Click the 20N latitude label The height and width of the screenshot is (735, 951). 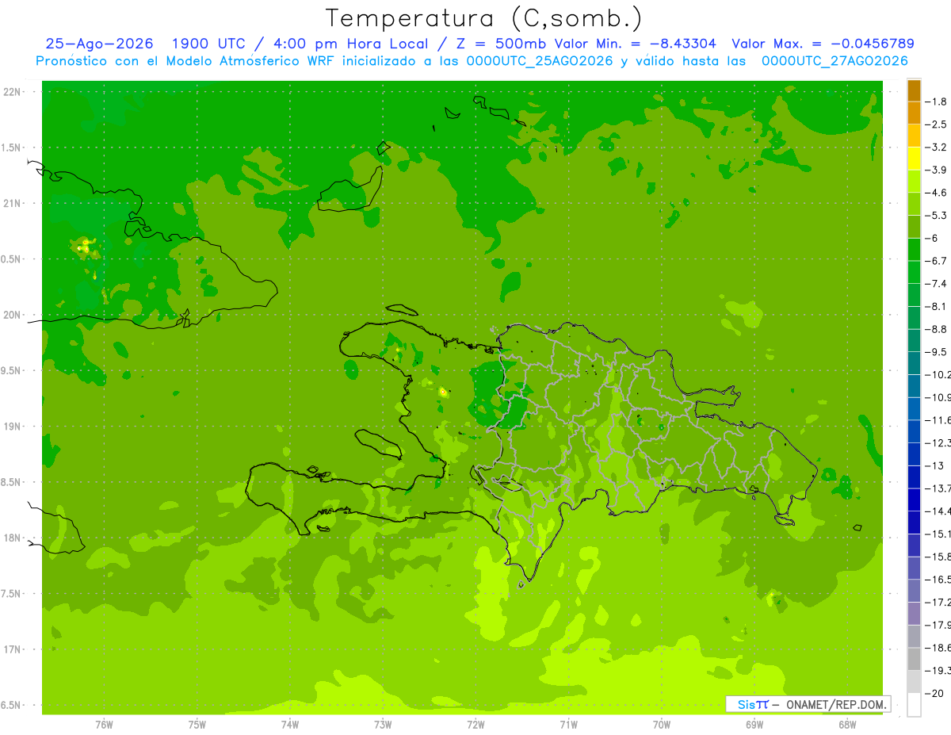pos(13,315)
